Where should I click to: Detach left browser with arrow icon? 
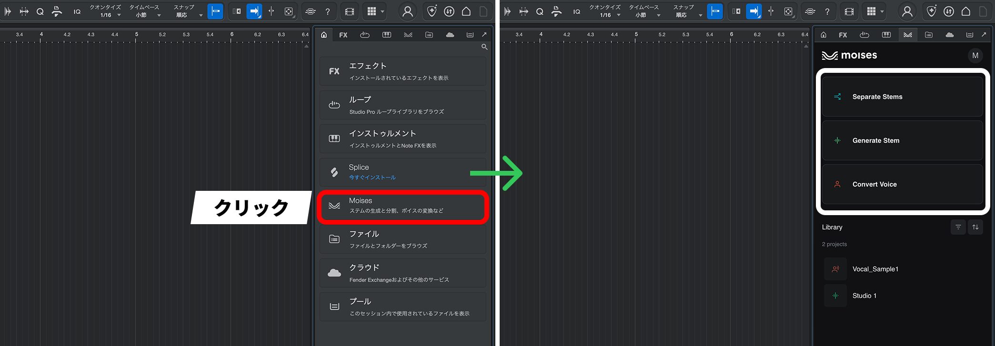pyautogui.click(x=484, y=34)
